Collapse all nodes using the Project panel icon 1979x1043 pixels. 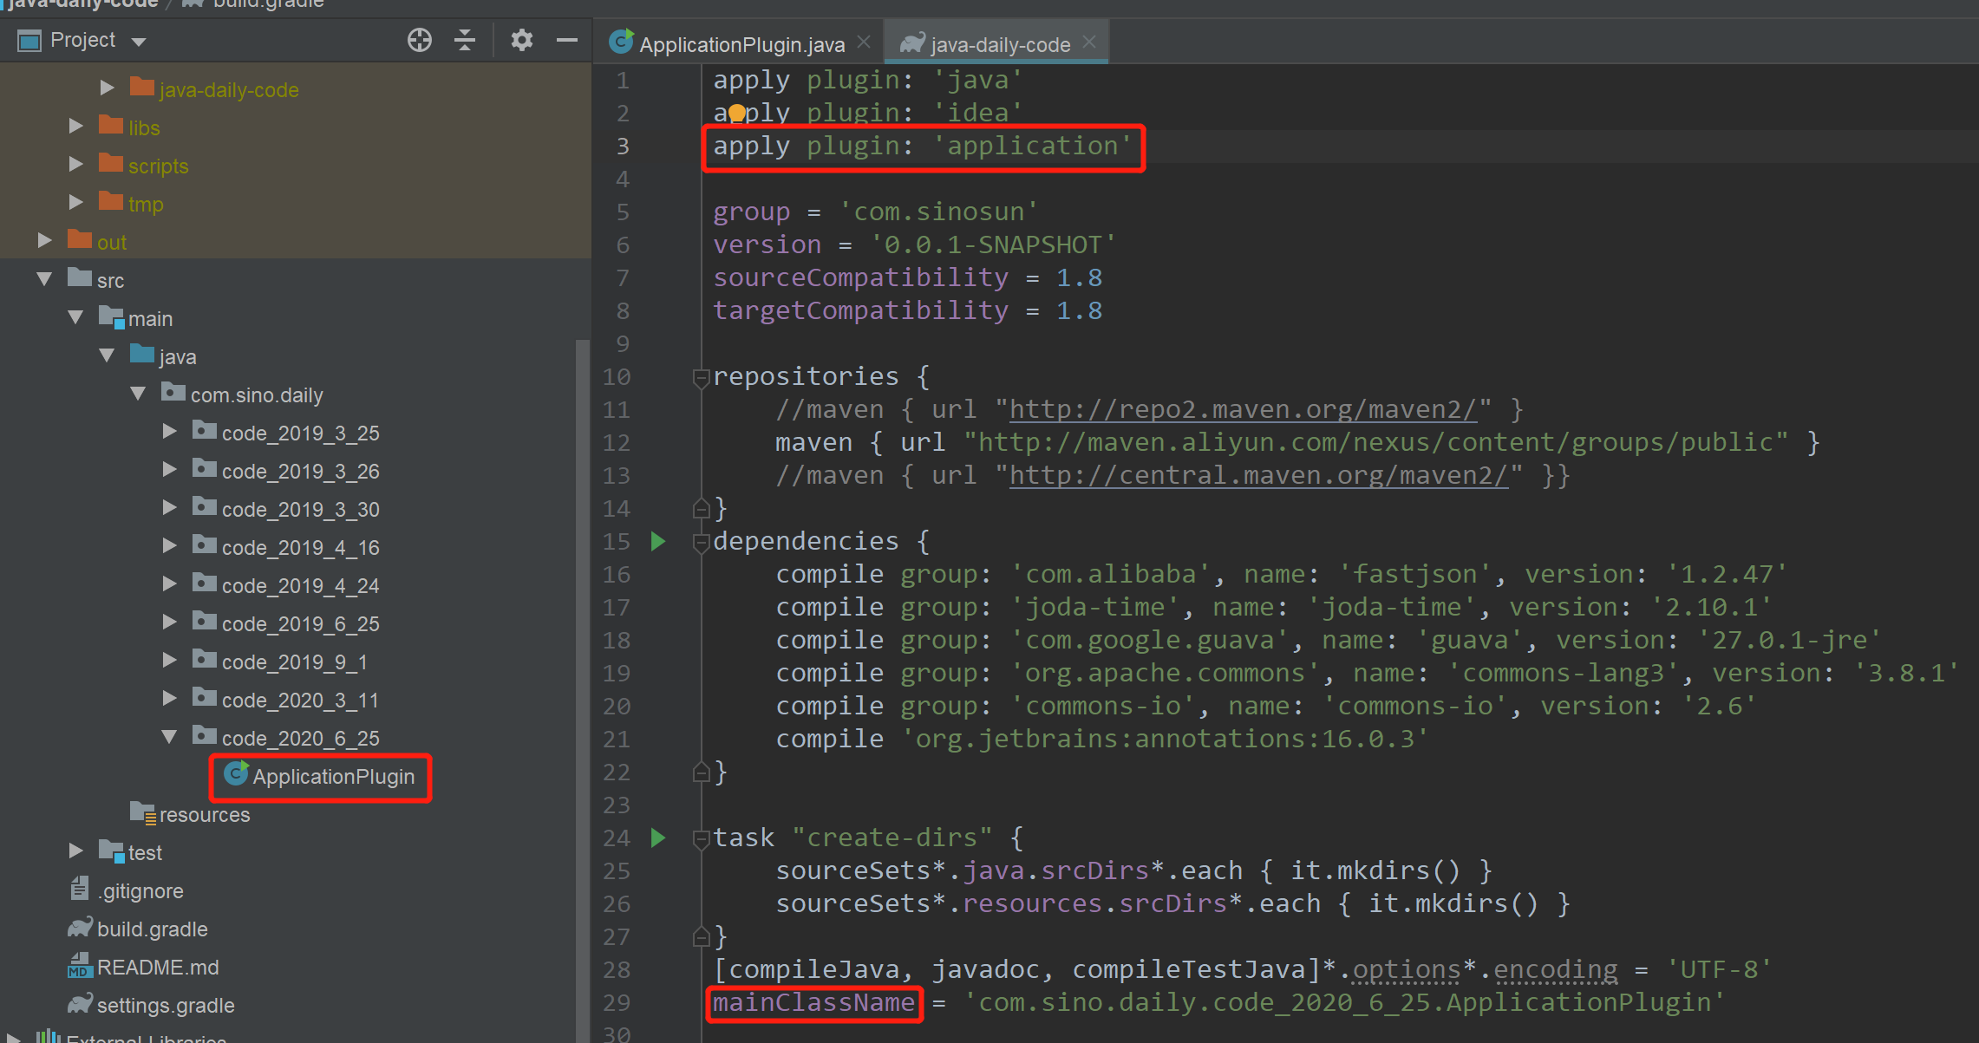point(465,40)
